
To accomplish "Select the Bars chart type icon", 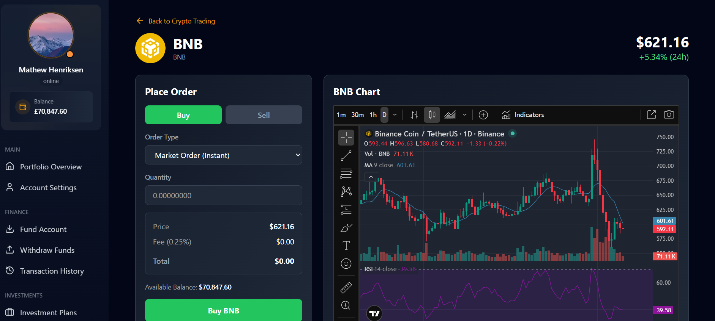I will click(414, 115).
